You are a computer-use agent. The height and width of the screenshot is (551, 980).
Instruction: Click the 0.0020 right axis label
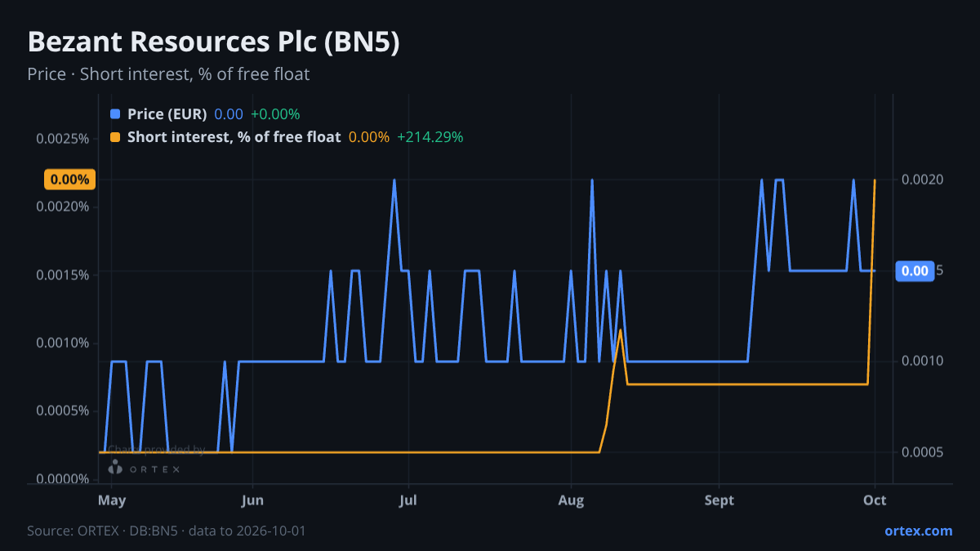[x=922, y=180]
